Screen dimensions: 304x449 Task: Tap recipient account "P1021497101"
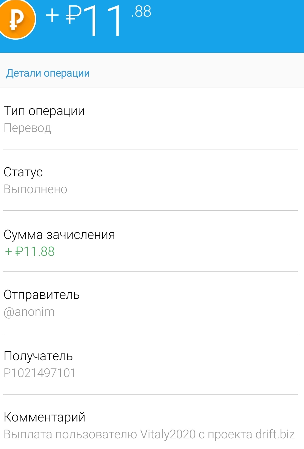click(40, 373)
